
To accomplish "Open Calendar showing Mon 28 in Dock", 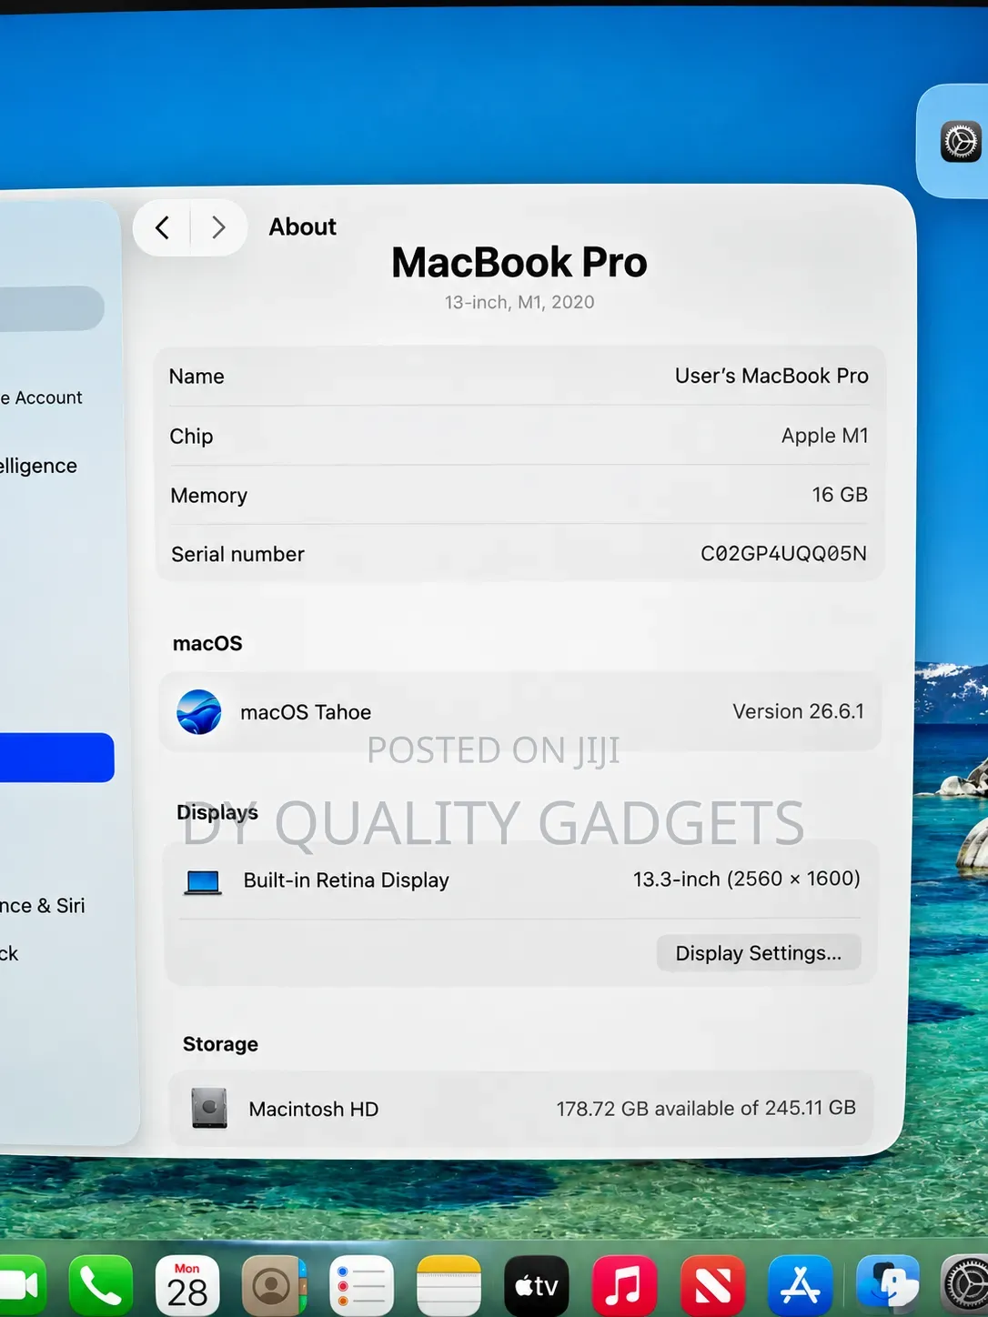I will point(187,1286).
